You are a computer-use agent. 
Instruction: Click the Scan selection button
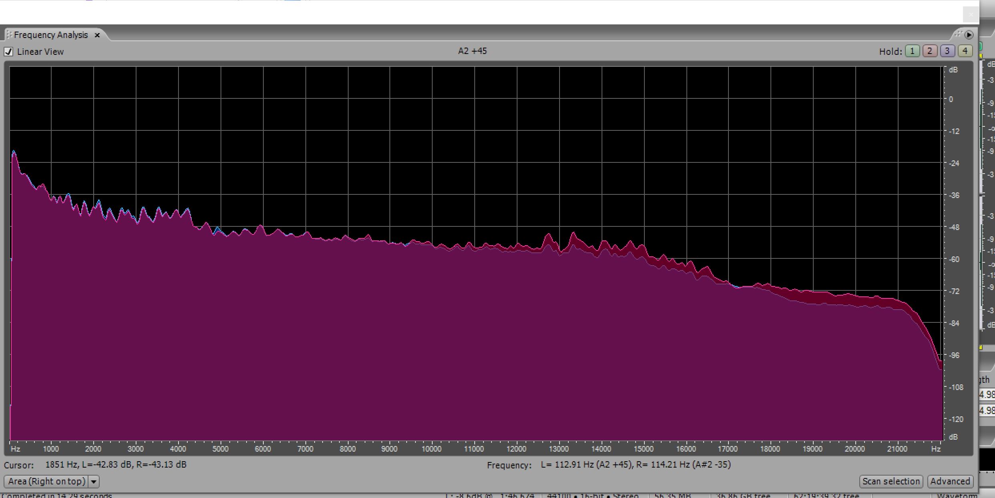pos(891,481)
